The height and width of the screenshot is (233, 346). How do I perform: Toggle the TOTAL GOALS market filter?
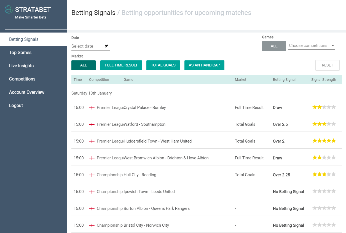pos(163,65)
